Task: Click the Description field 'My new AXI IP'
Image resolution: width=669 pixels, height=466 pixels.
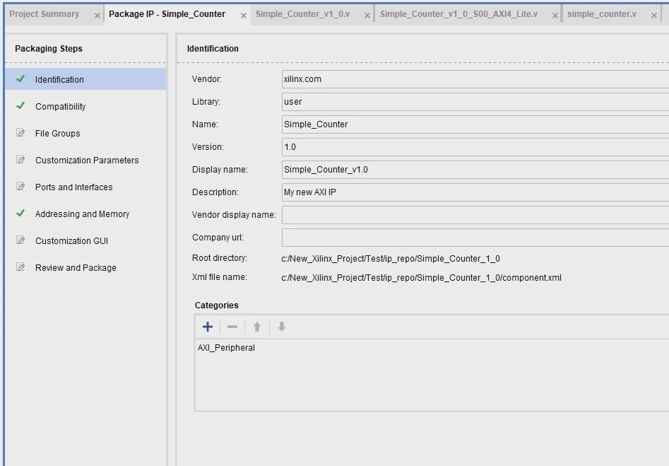Action: coord(475,192)
